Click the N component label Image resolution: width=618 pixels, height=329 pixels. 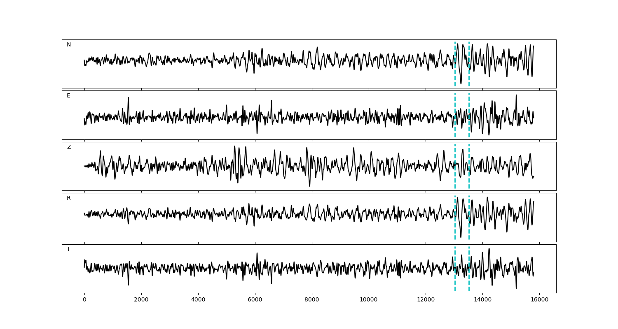(69, 45)
